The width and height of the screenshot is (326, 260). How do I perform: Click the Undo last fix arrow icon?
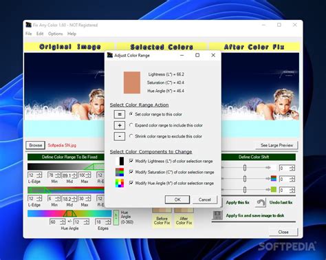pyautogui.click(x=261, y=203)
